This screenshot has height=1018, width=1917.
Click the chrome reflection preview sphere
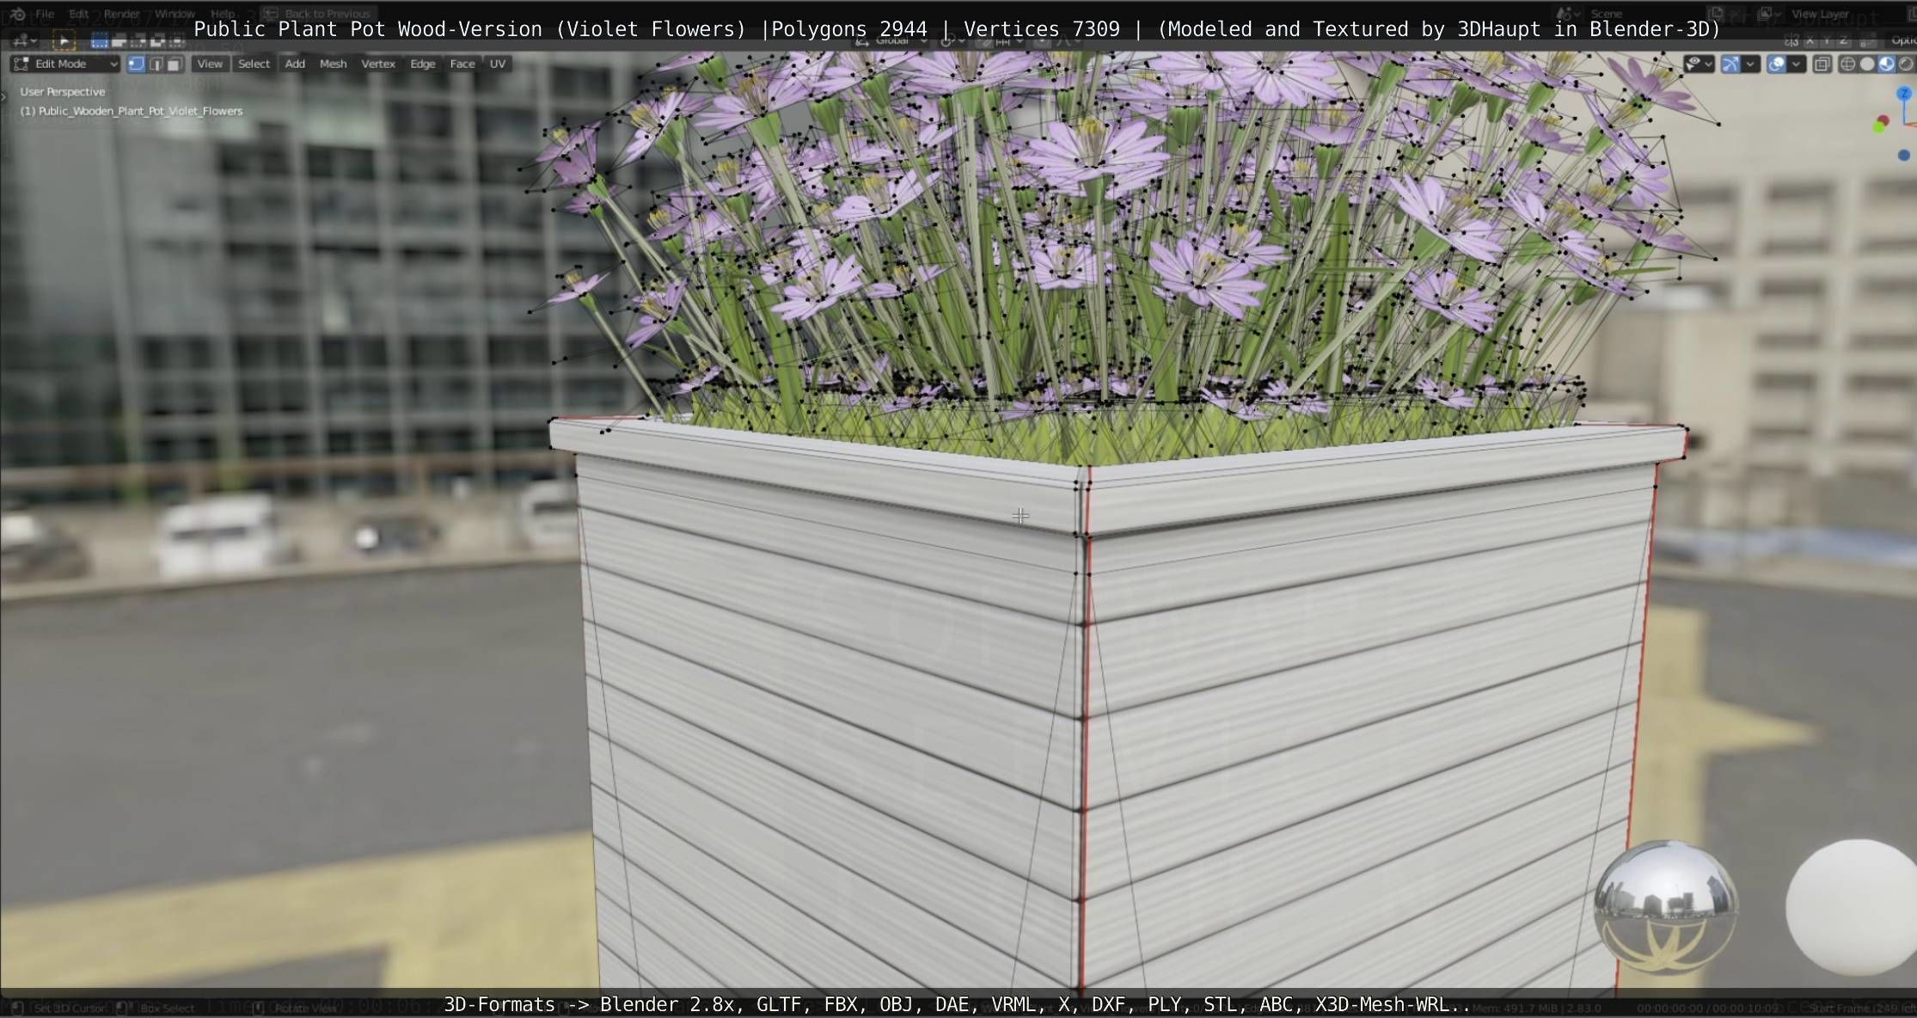[x=1666, y=908]
